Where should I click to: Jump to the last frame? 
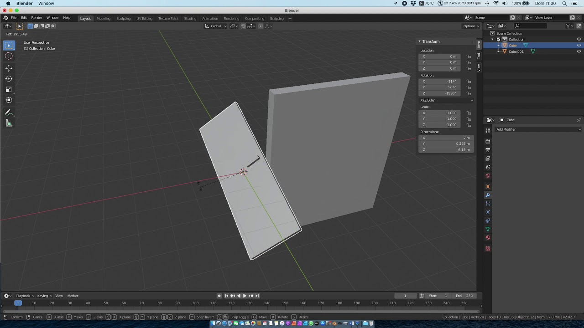point(257,296)
